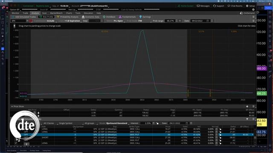Image resolution: width=273 pixels, height=153 pixels.
Task: Open the calendar icon in the 09/21/2022 date field
Action: coord(187,123)
